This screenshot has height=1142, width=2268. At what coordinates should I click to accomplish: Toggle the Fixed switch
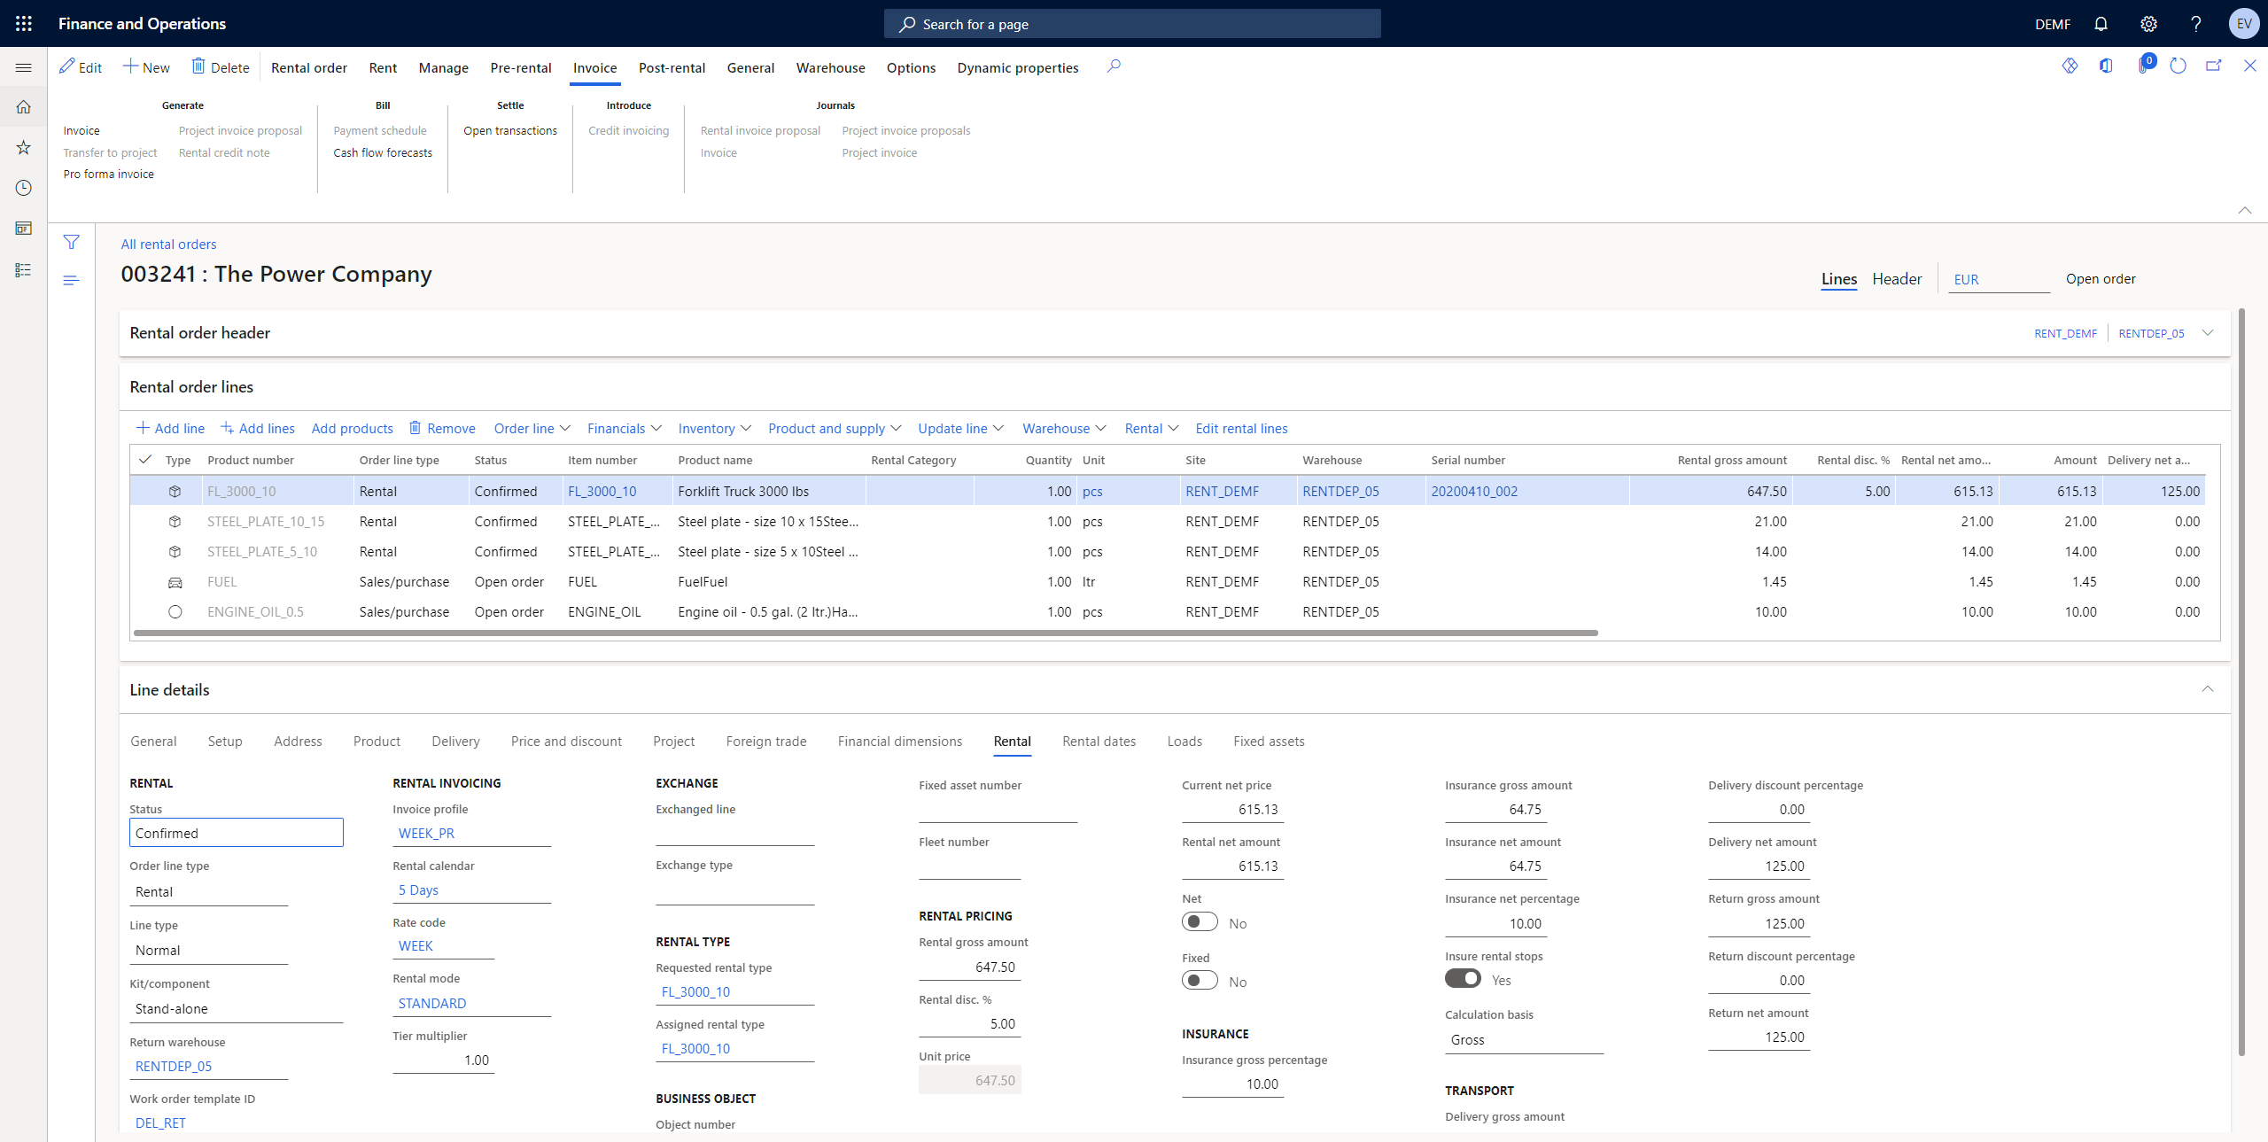[1200, 981]
